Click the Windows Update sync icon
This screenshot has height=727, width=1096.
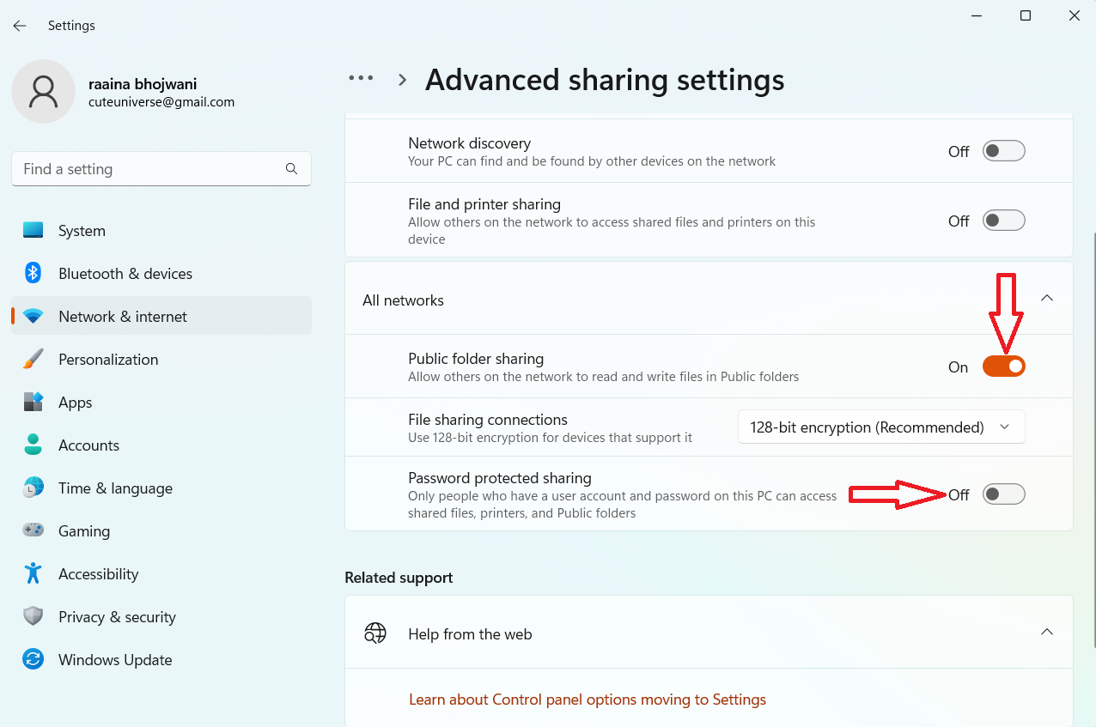click(x=33, y=659)
